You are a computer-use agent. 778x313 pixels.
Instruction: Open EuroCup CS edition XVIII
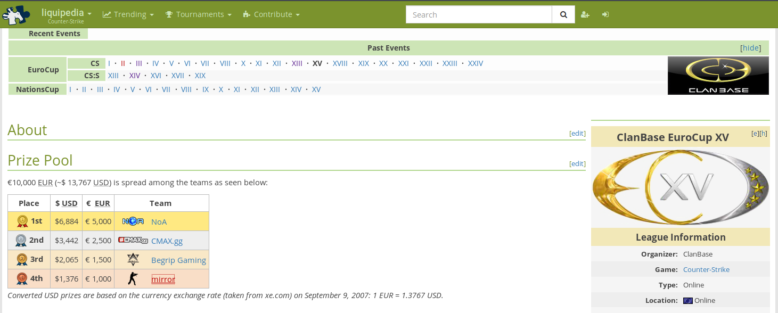pos(340,63)
